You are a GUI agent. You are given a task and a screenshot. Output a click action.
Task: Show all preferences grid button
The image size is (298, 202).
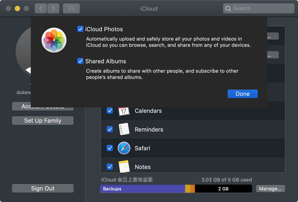(71, 9)
